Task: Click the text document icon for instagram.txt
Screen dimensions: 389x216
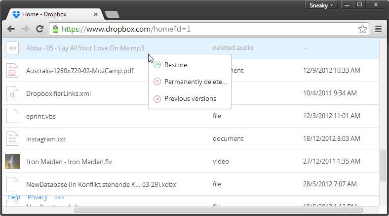Action: point(12,139)
